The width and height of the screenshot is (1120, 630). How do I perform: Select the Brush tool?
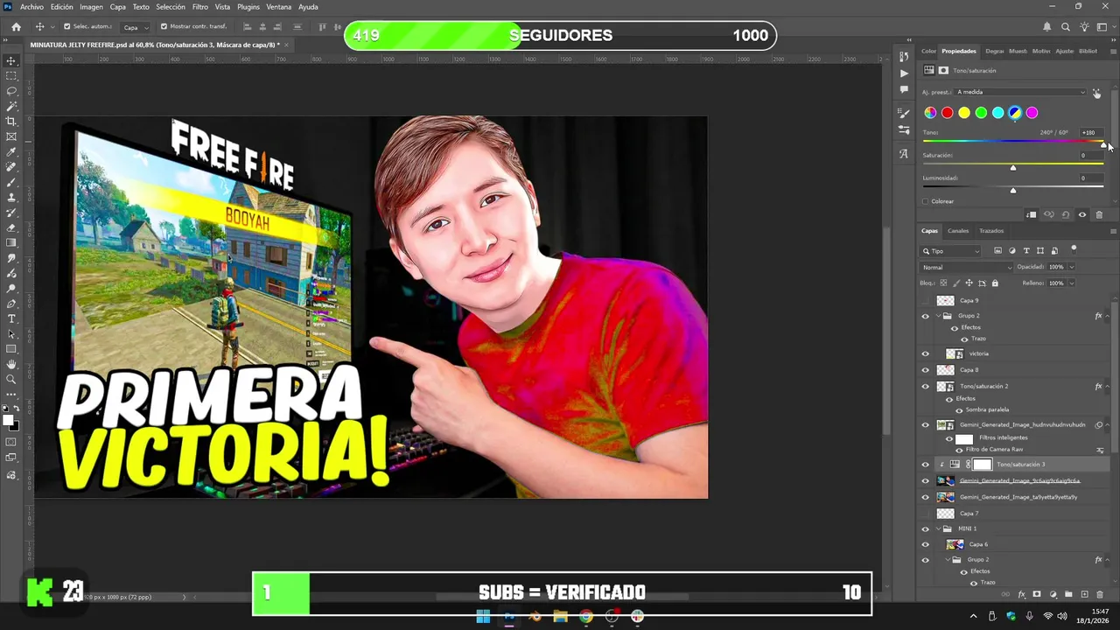[x=11, y=182]
